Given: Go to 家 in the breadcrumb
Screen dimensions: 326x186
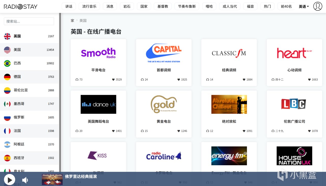Looking at the screenshot, I should coord(73,21).
